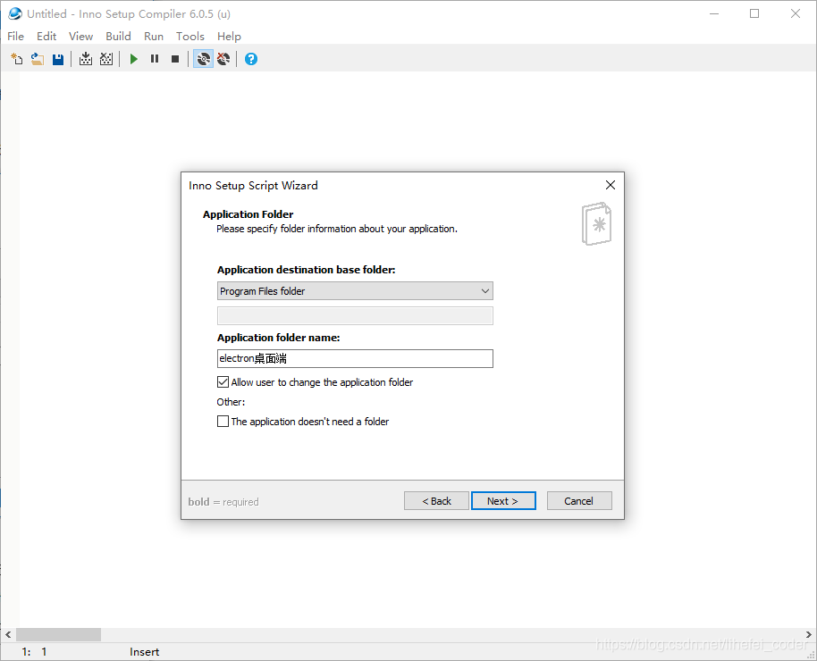Close the Inno Setup Script Wizard dialog
Image resolution: width=817 pixels, height=661 pixels.
click(x=611, y=185)
